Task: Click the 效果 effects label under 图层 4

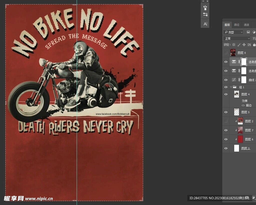Action: [244, 101]
